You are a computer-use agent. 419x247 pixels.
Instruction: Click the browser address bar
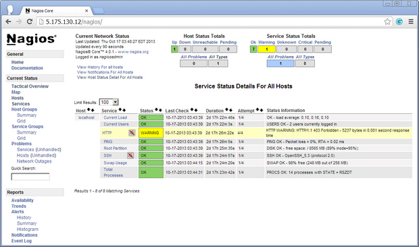tap(214, 22)
